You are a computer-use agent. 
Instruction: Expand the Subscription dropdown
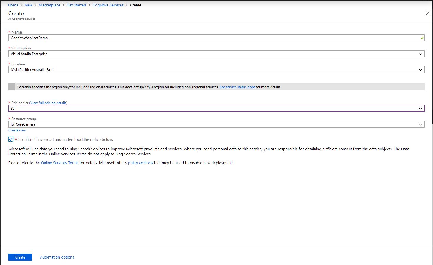(x=420, y=54)
